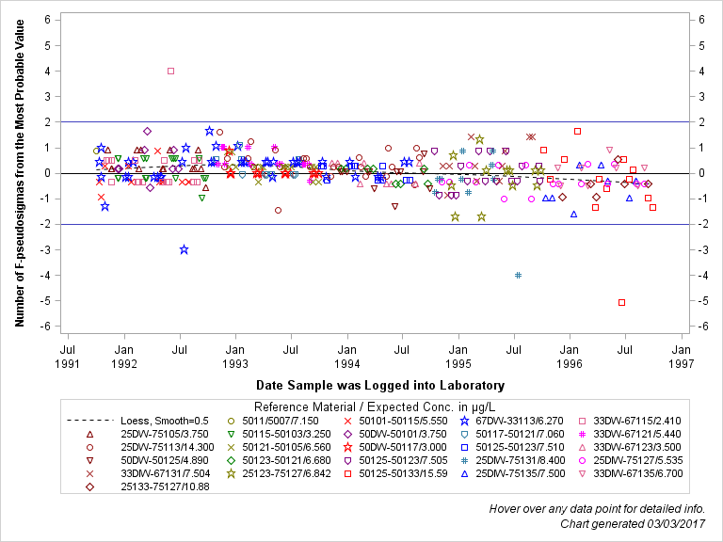The height and width of the screenshot is (542, 723).
Task: Click the red square marker for 50125-50133/15.59
Action: (348, 474)
